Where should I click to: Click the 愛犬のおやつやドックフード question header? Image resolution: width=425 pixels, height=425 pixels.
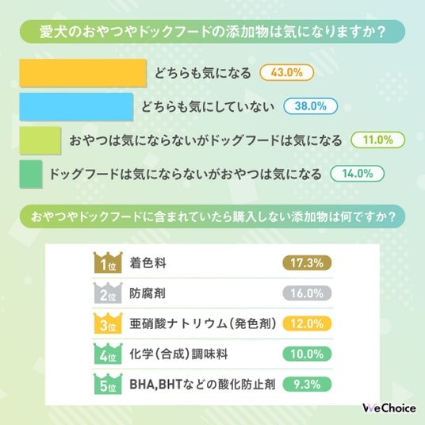[212, 32]
